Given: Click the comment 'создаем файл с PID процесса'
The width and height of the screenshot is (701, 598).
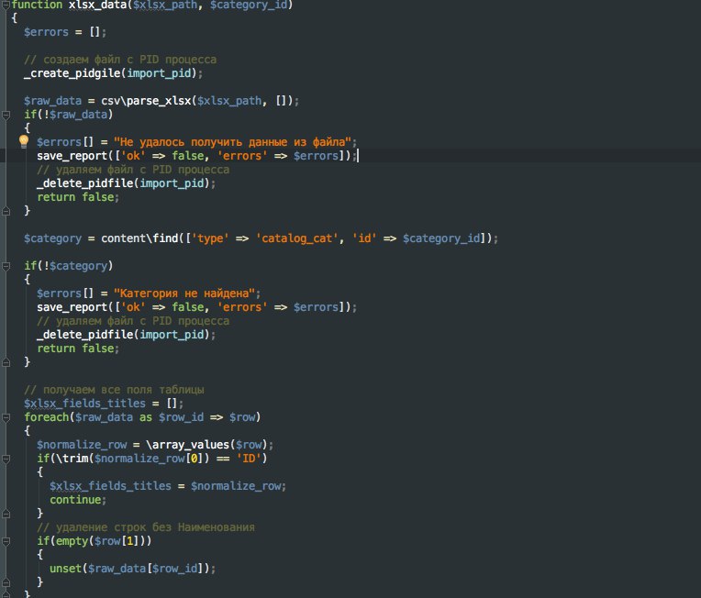Looking at the screenshot, I should [120, 60].
